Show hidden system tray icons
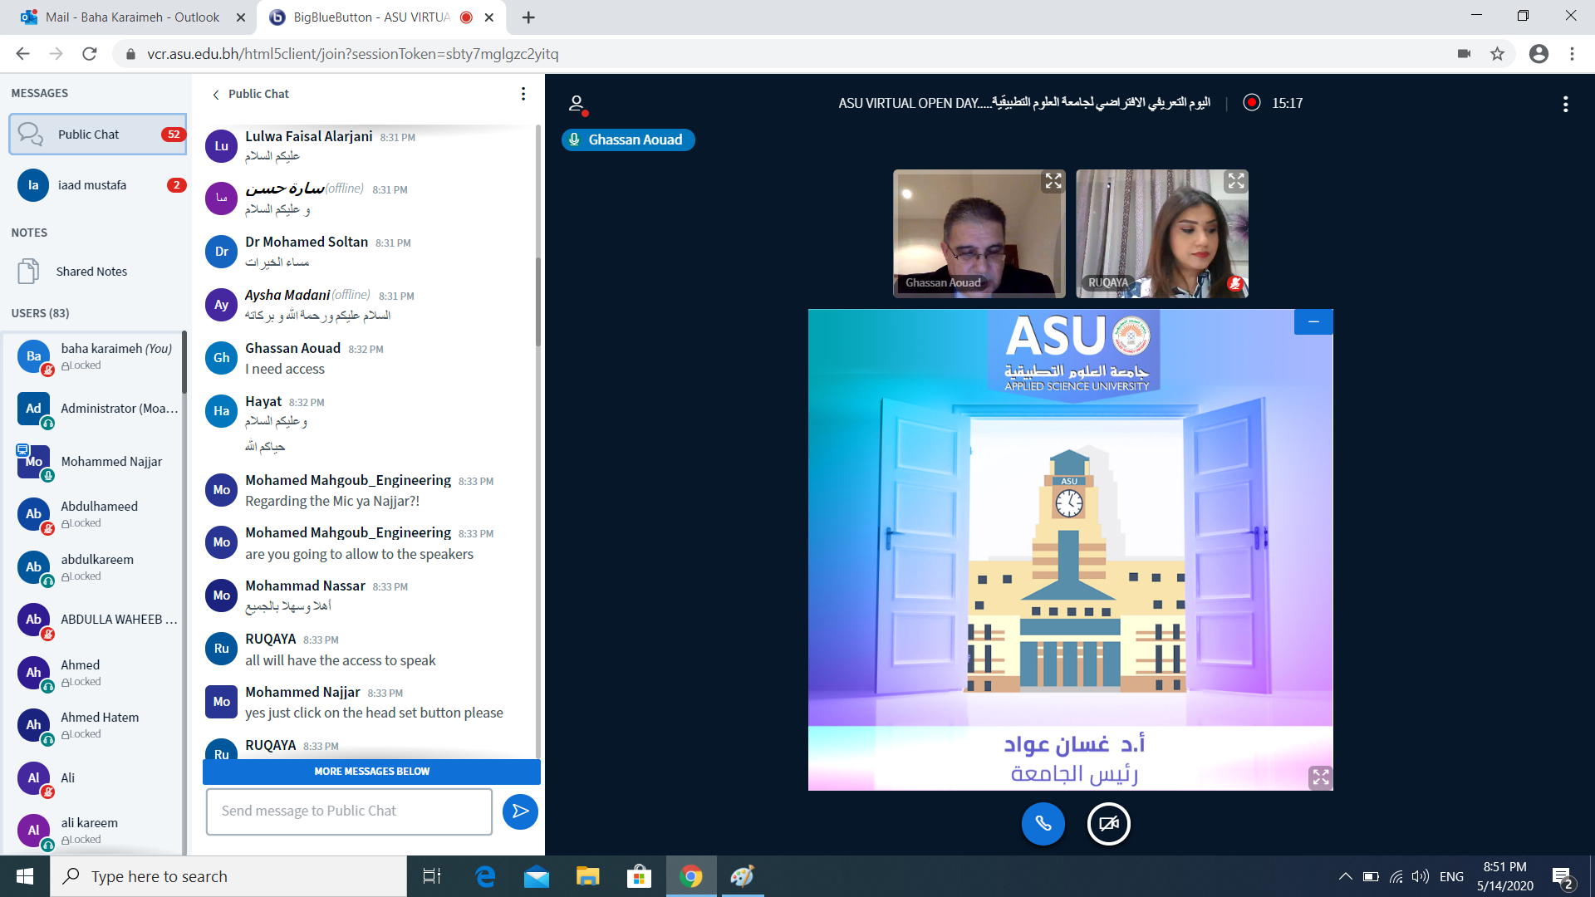Viewport: 1595px width, 897px height. (x=1345, y=876)
